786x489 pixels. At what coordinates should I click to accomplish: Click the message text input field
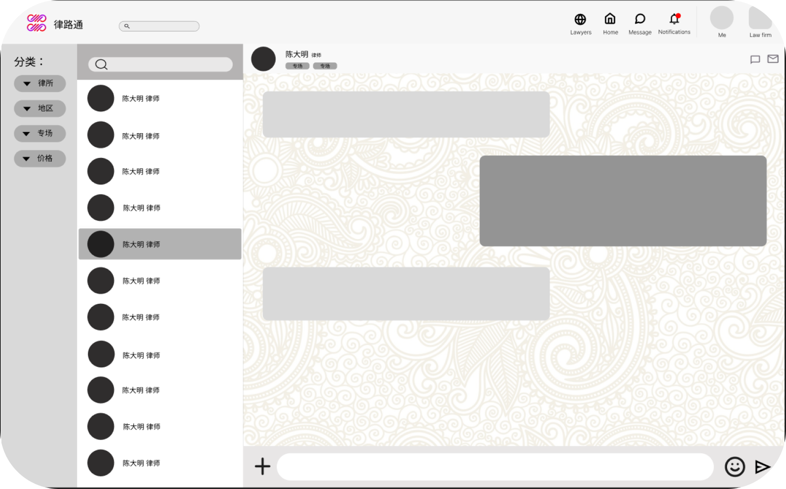(495, 467)
